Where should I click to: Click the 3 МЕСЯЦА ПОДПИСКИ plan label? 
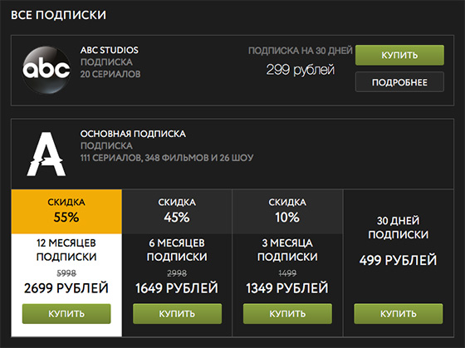(x=287, y=250)
